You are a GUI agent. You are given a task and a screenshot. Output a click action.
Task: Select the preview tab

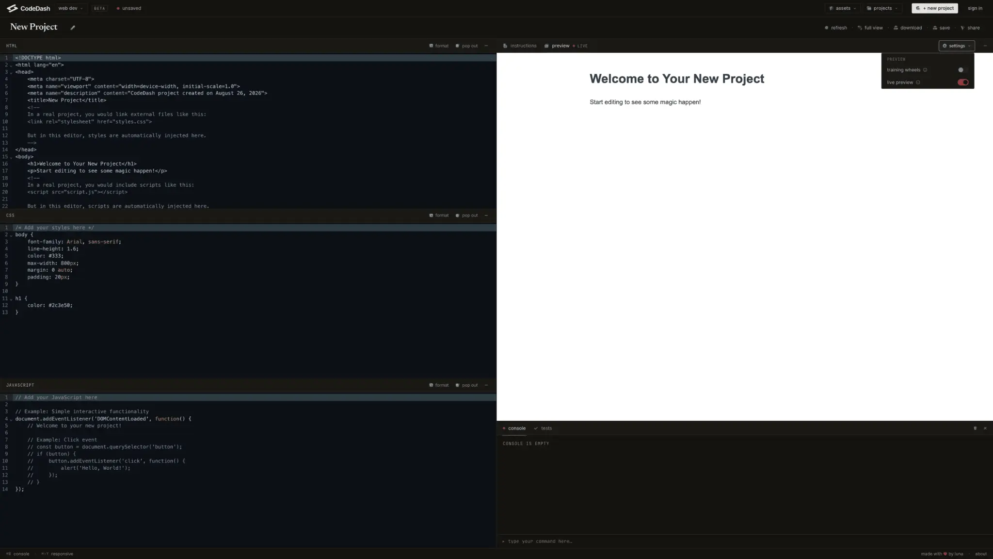pos(557,46)
